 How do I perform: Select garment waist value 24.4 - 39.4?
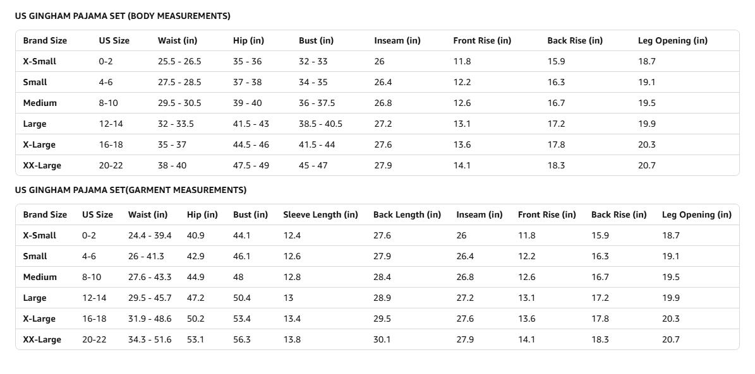(150, 235)
